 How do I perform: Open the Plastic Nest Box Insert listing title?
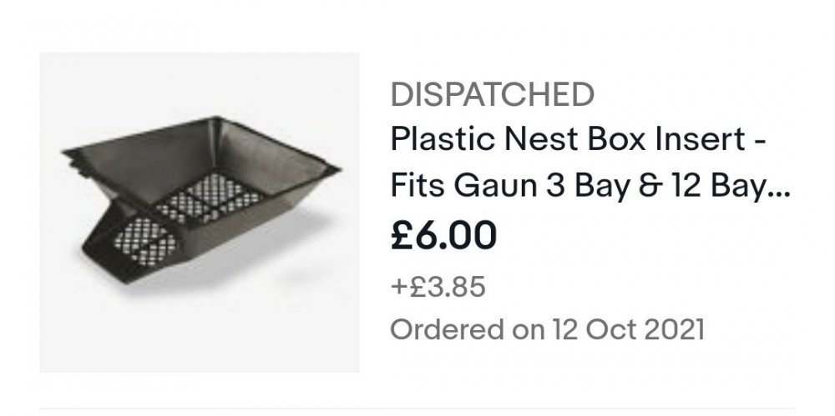pos(590,162)
